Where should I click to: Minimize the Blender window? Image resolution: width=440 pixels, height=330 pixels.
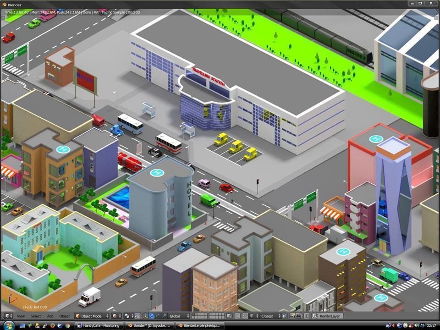[412, 3]
